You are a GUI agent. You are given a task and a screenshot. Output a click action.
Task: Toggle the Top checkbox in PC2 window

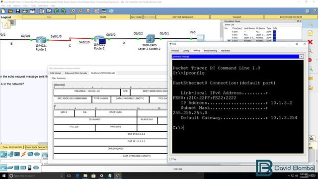[x=170, y=159]
